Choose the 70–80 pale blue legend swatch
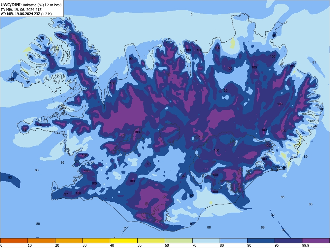330x248 pixels. [x=206, y=241]
